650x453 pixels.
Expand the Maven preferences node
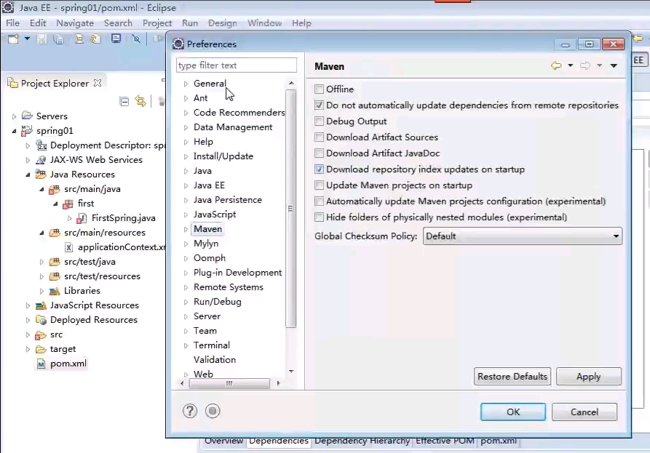[186, 229]
